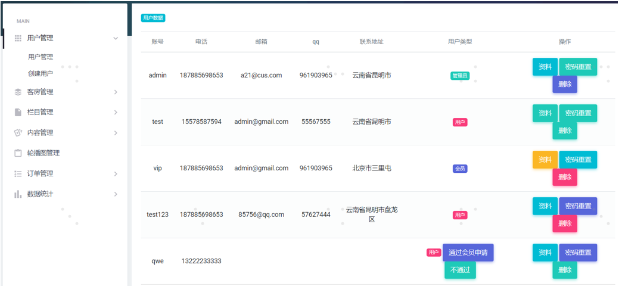Click 删除 button in admin row
619x286 pixels.
tap(565, 84)
